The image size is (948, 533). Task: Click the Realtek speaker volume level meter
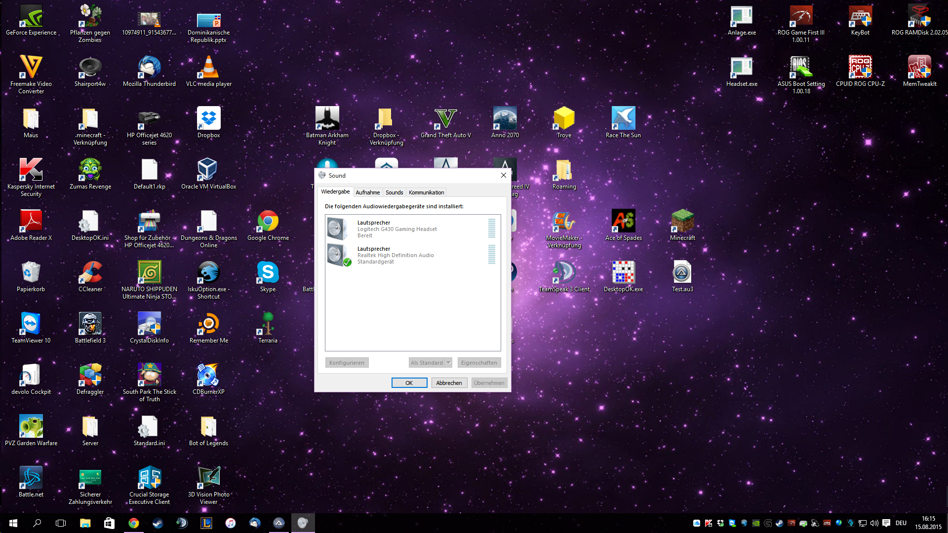[x=491, y=255]
